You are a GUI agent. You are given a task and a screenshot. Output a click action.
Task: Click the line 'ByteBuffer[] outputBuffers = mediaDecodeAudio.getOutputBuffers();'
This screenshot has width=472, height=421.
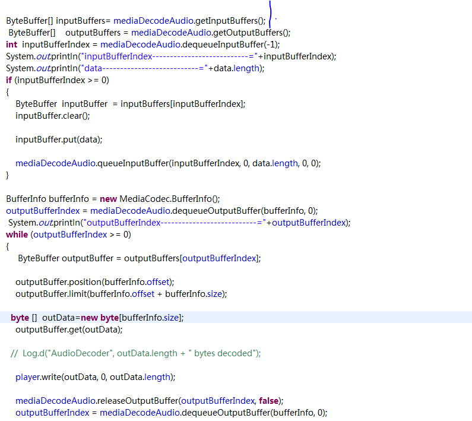pyautogui.click(x=149, y=33)
